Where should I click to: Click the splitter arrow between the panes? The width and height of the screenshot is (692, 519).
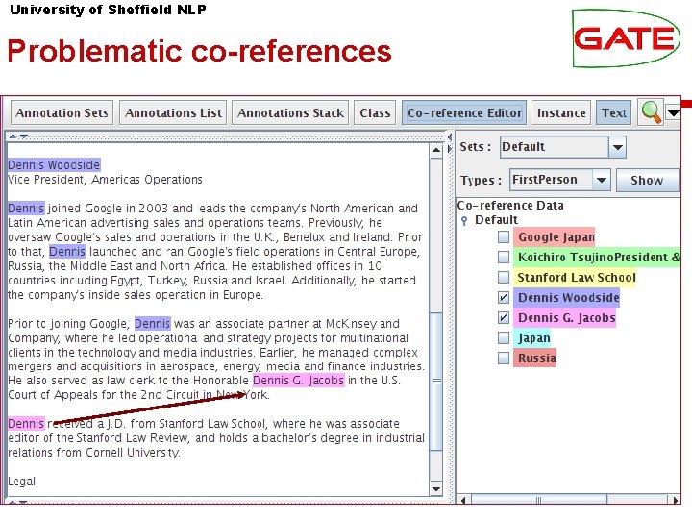tap(450, 143)
